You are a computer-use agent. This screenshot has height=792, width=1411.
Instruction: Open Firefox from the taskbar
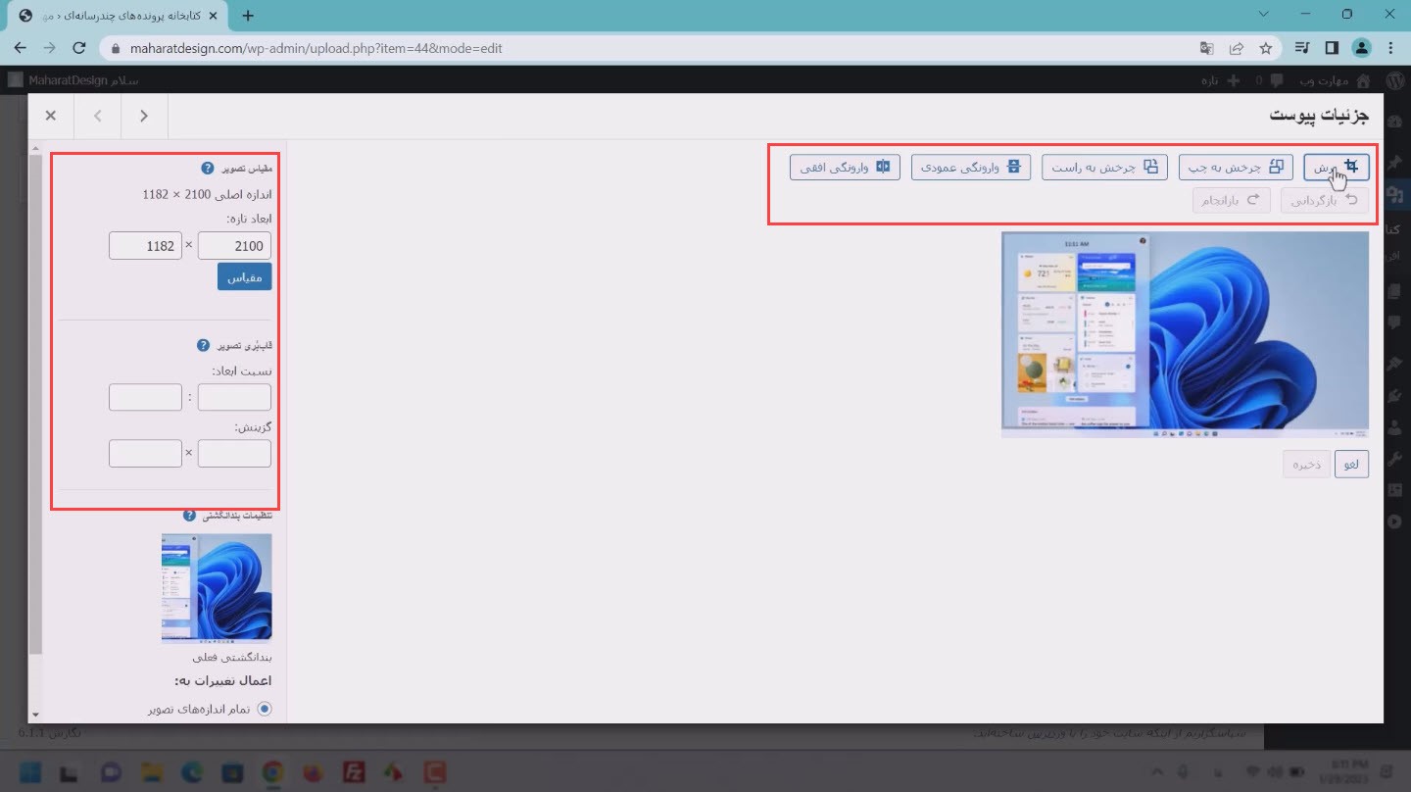coord(313,773)
